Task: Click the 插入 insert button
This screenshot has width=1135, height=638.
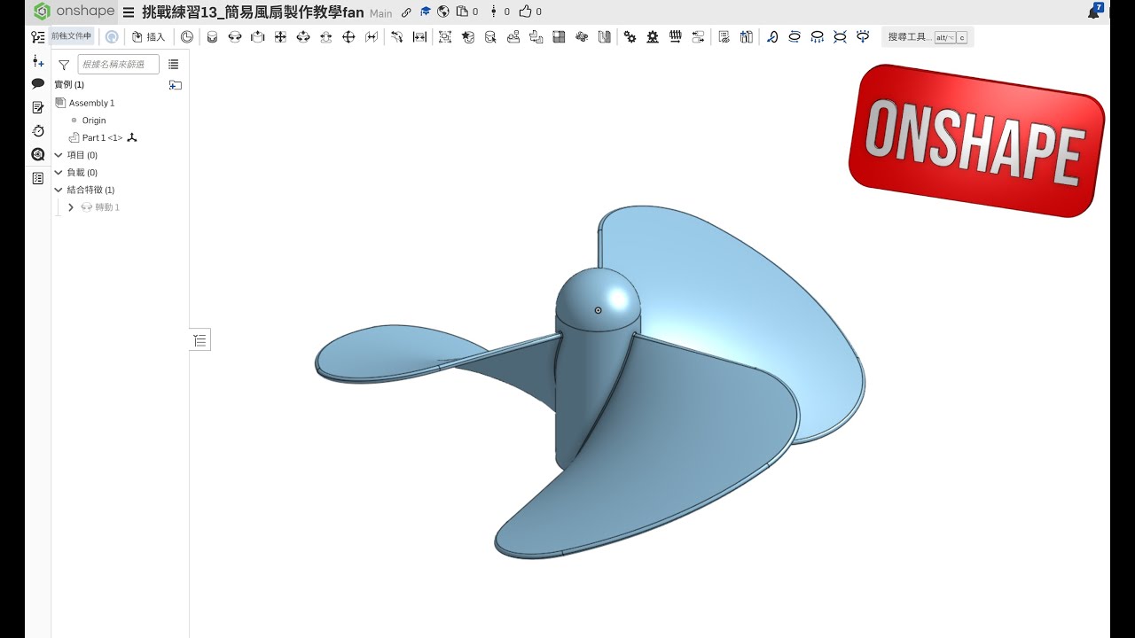Action: tap(149, 37)
